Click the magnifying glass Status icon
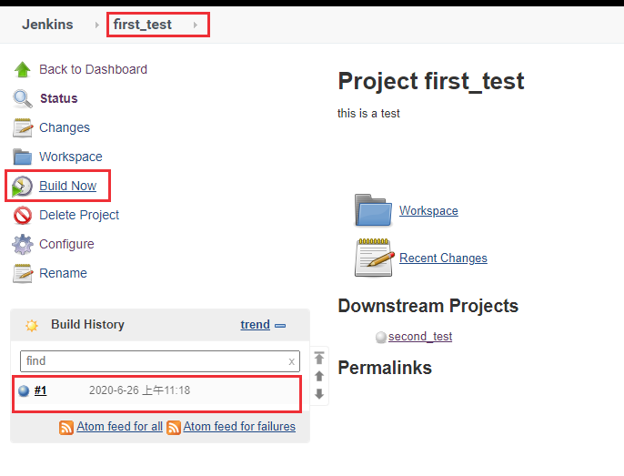Viewport: 624px width, 476px height. [22, 99]
